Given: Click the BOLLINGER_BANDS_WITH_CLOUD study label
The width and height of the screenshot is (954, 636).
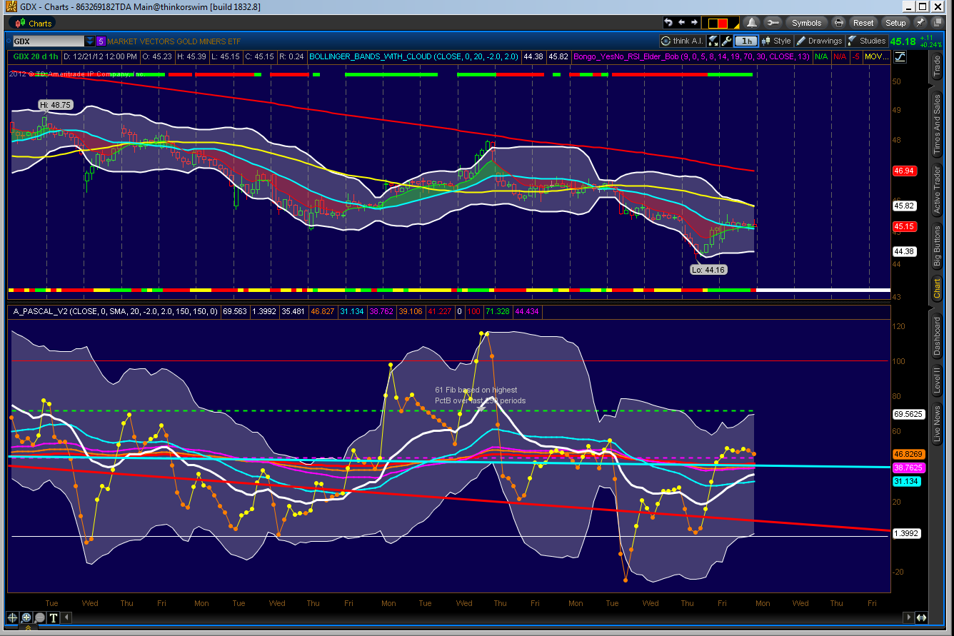Looking at the screenshot, I should (x=413, y=56).
